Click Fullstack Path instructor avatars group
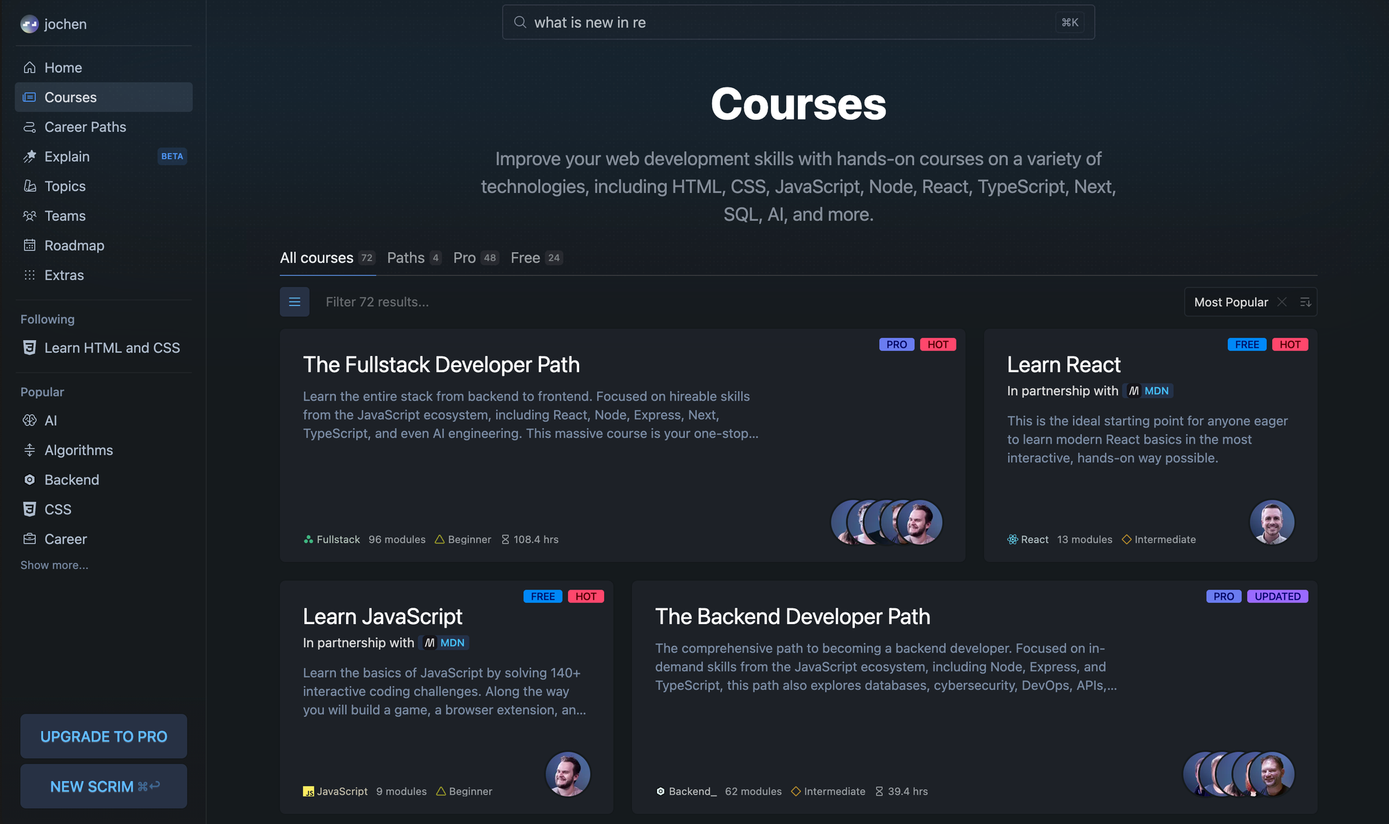The image size is (1389, 824). 886,522
